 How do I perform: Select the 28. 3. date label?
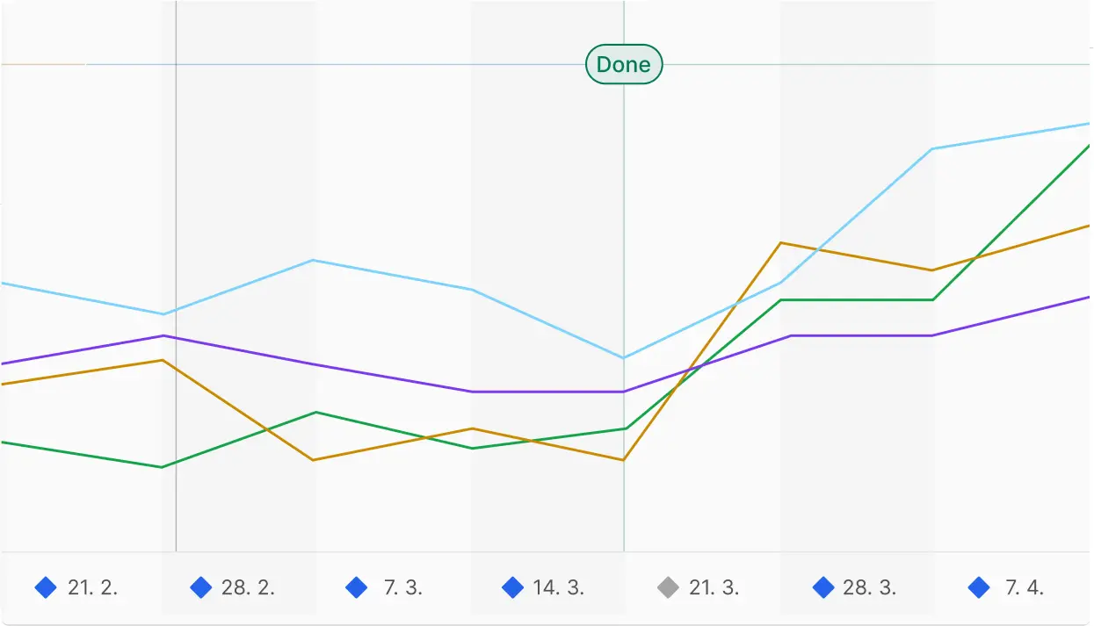pos(870,588)
